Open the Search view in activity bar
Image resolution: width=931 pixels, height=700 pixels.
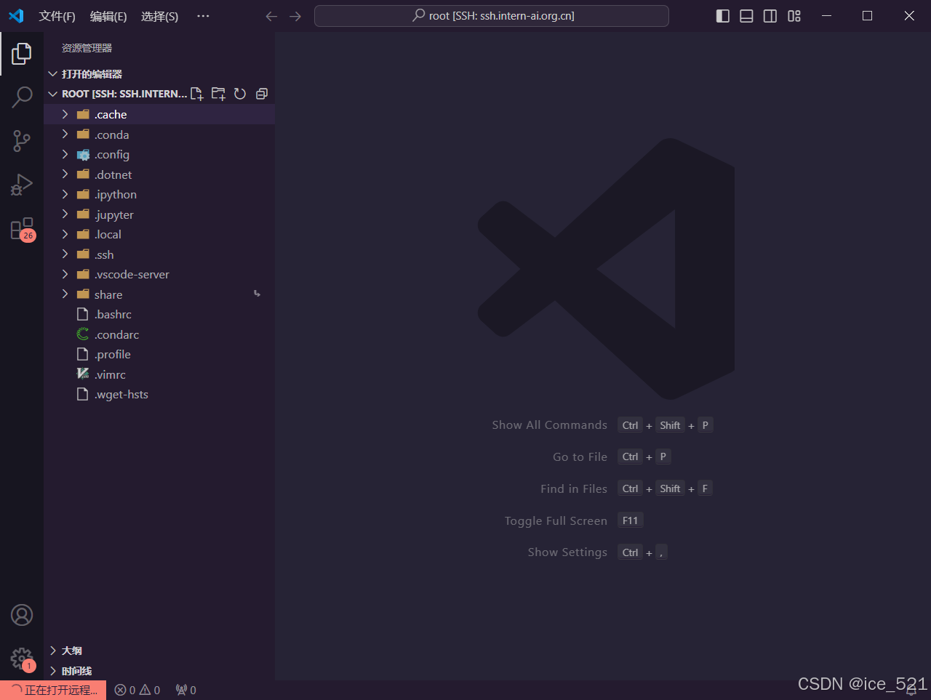point(22,97)
